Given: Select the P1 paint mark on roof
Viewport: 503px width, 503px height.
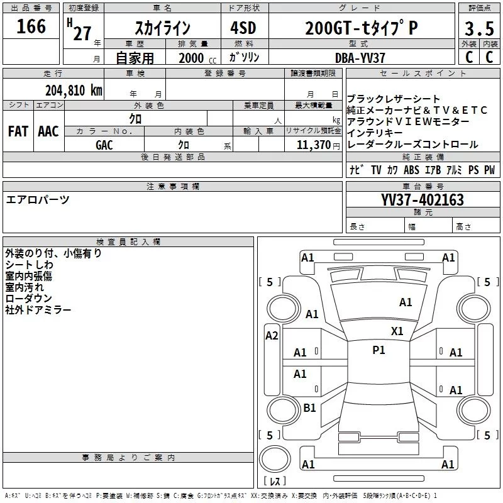Looking at the screenshot, I should click(x=379, y=350).
